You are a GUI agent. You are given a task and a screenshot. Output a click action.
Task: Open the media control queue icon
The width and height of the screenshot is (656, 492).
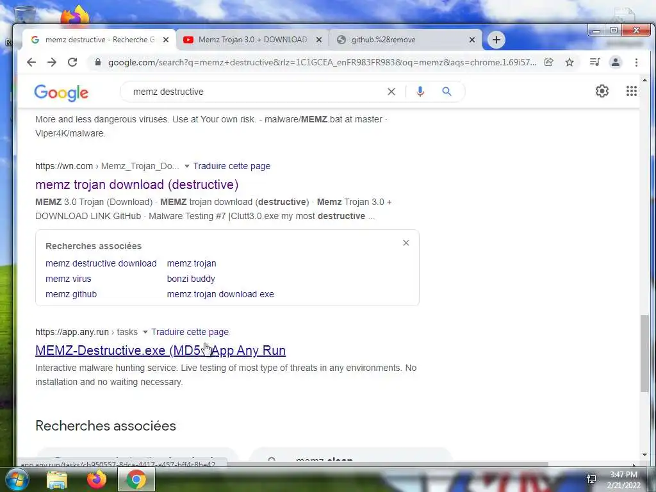(594, 62)
